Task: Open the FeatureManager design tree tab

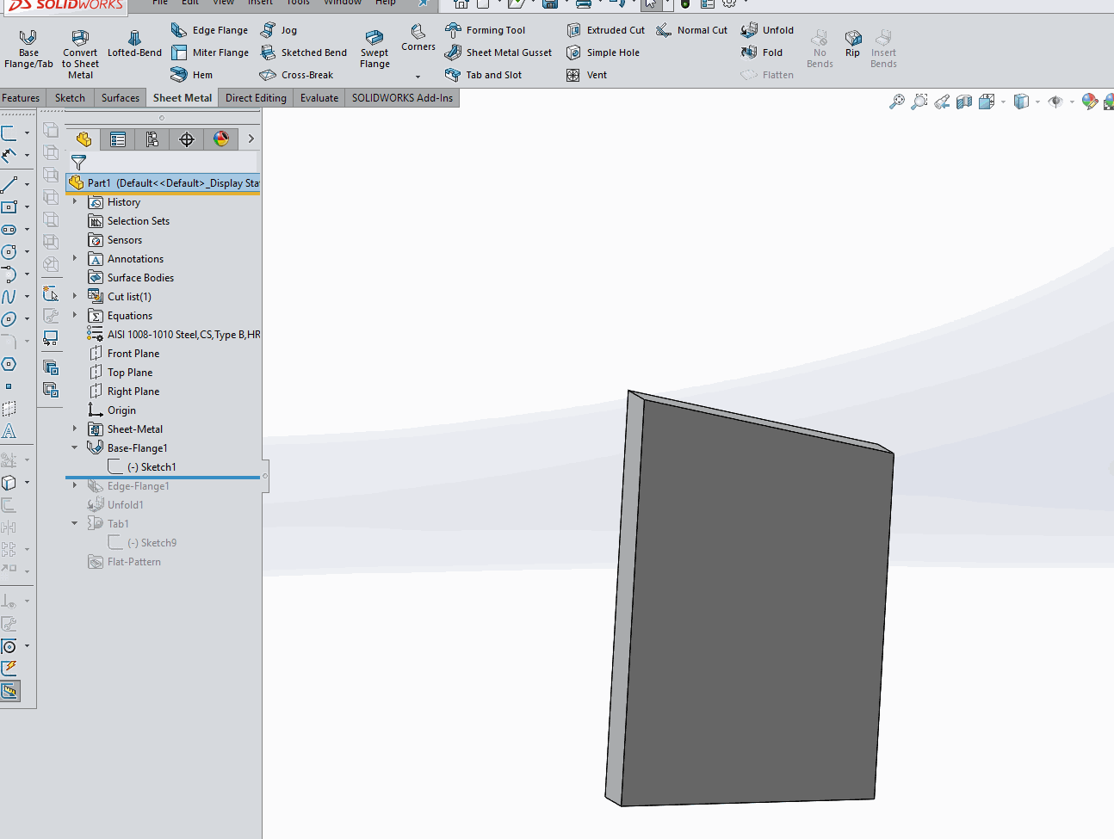Action: [x=84, y=139]
